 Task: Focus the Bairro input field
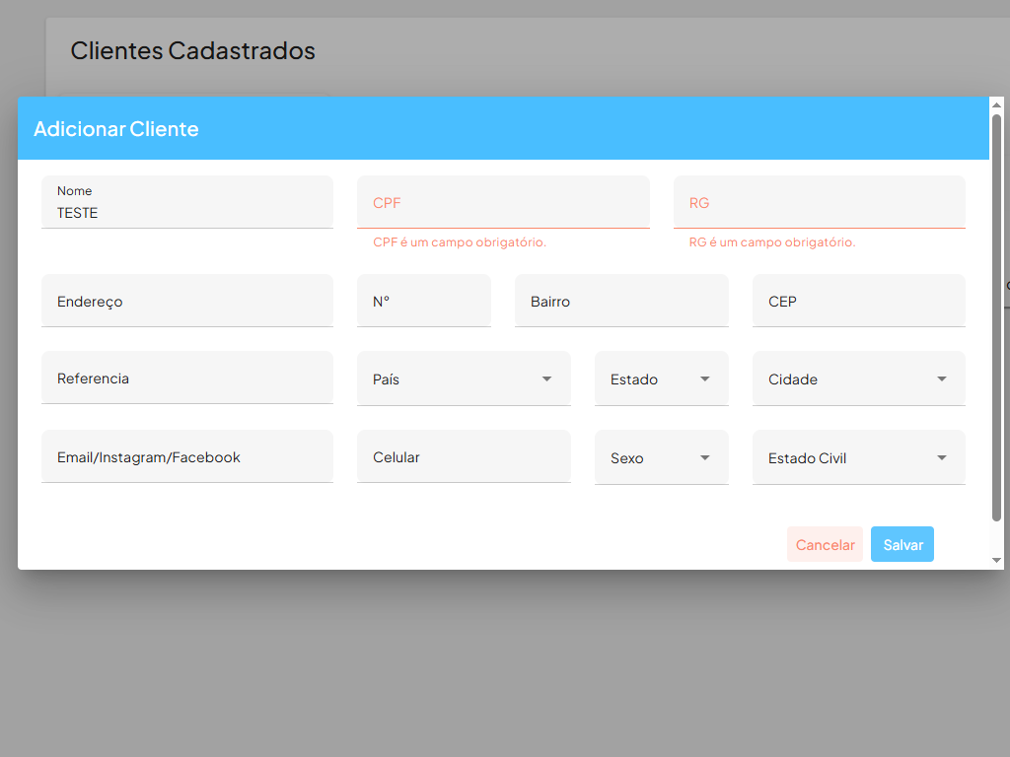click(x=621, y=302)
